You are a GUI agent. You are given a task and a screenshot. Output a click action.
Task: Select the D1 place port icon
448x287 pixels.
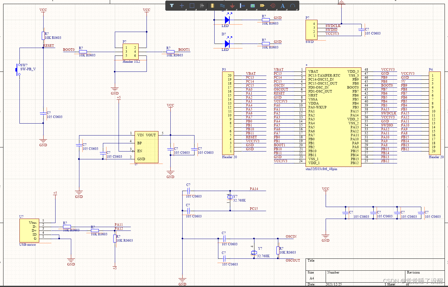click(262, 6)
